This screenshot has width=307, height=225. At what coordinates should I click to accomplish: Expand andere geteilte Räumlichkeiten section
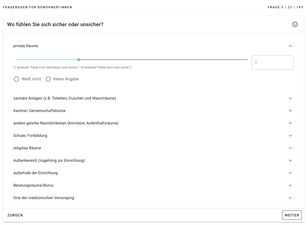click(290, 123)
